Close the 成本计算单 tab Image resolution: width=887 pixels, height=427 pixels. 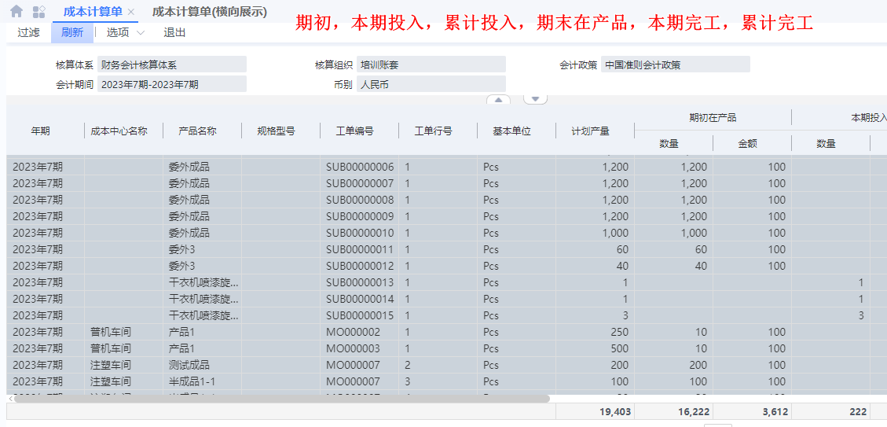coord(131,13)
